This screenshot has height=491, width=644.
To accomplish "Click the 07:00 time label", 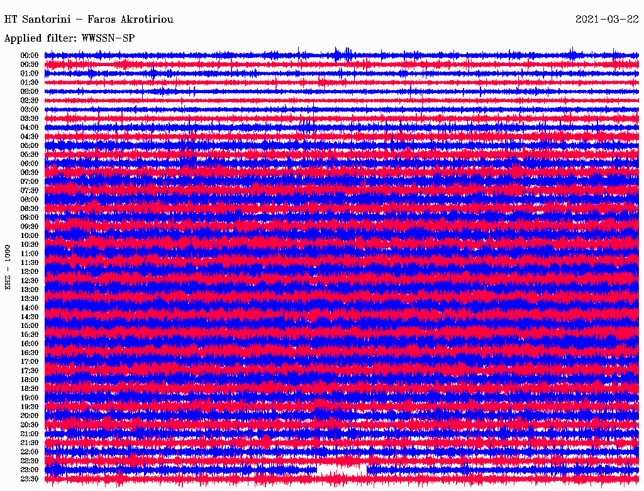I will click(x=30, y=182).
